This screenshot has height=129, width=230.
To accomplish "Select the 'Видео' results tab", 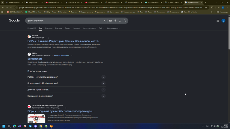I will coord(67,28).
